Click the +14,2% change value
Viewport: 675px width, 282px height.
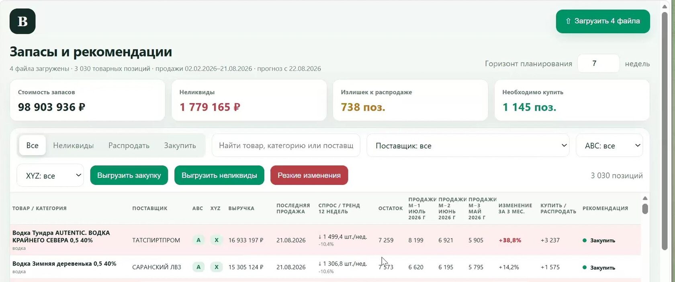tap(509, 267)
